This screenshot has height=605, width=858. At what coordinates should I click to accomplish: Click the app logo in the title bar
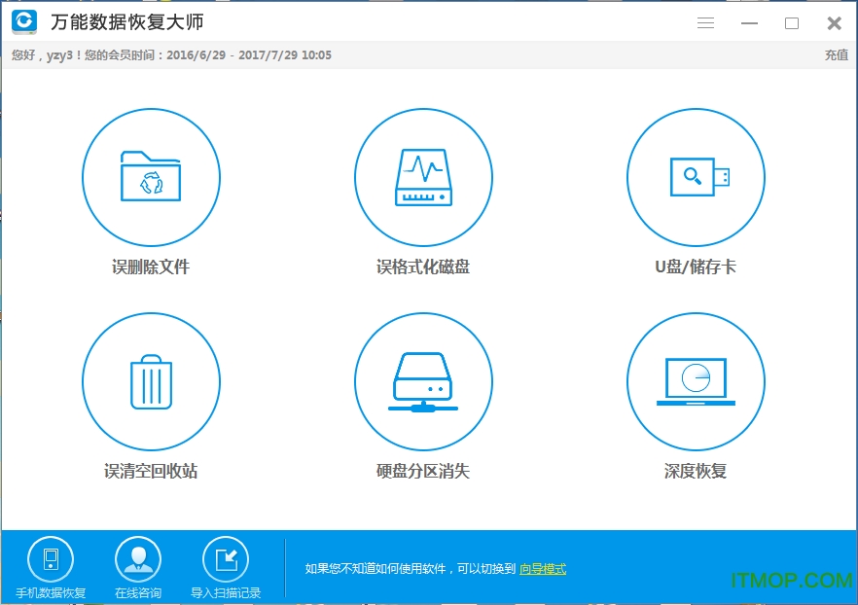[x=22, y=22]
